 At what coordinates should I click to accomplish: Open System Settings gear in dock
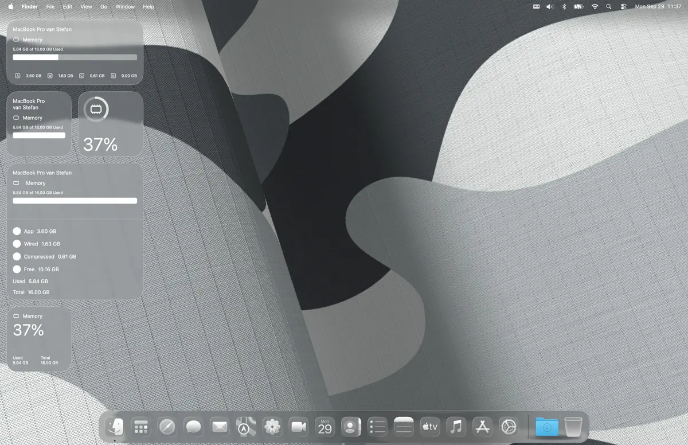click(x=509, y=427)
